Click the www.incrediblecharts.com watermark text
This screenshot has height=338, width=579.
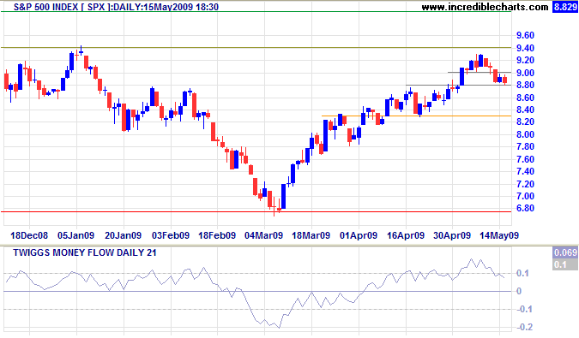point(485,7)
